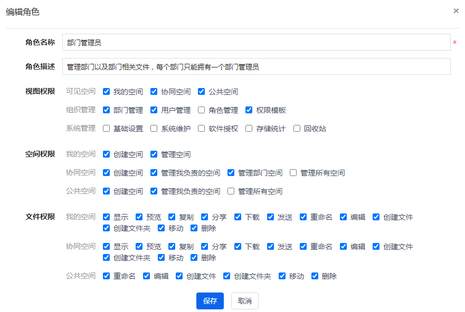Uncheck 部门管理 checkbox
The image size is (465, 312).
click(x=106, y=110)
